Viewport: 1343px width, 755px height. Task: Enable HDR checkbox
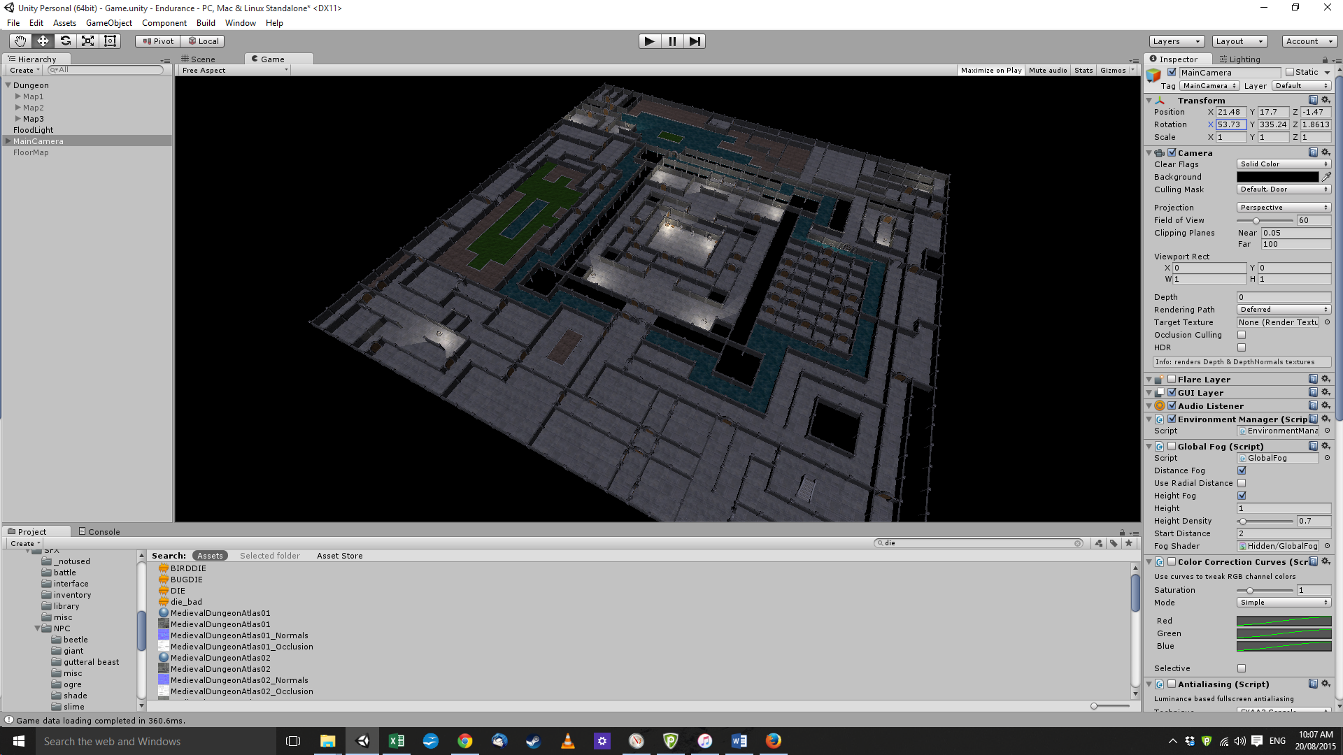pyautogui.click(x=1242, y=347)
